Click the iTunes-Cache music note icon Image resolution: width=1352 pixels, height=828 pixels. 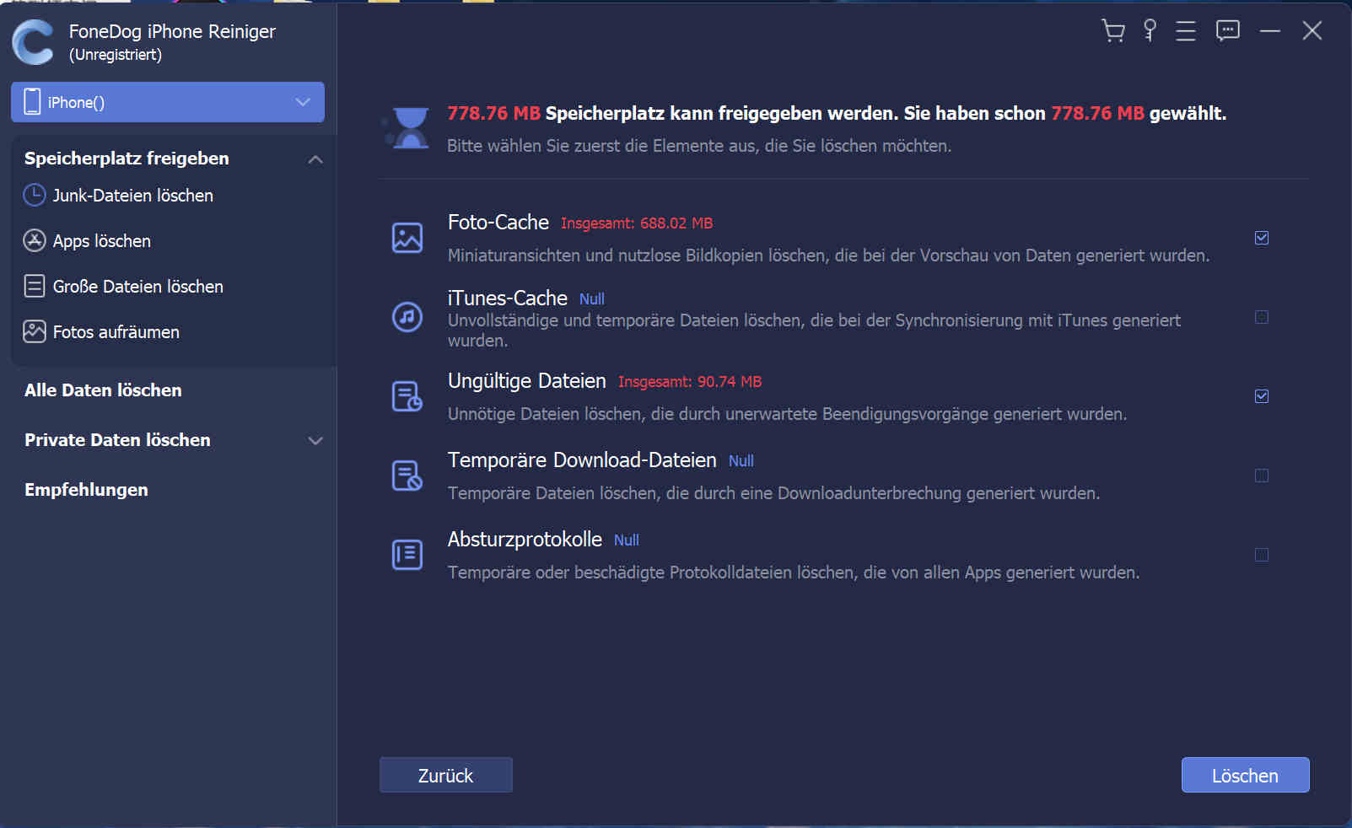[407, 317]
